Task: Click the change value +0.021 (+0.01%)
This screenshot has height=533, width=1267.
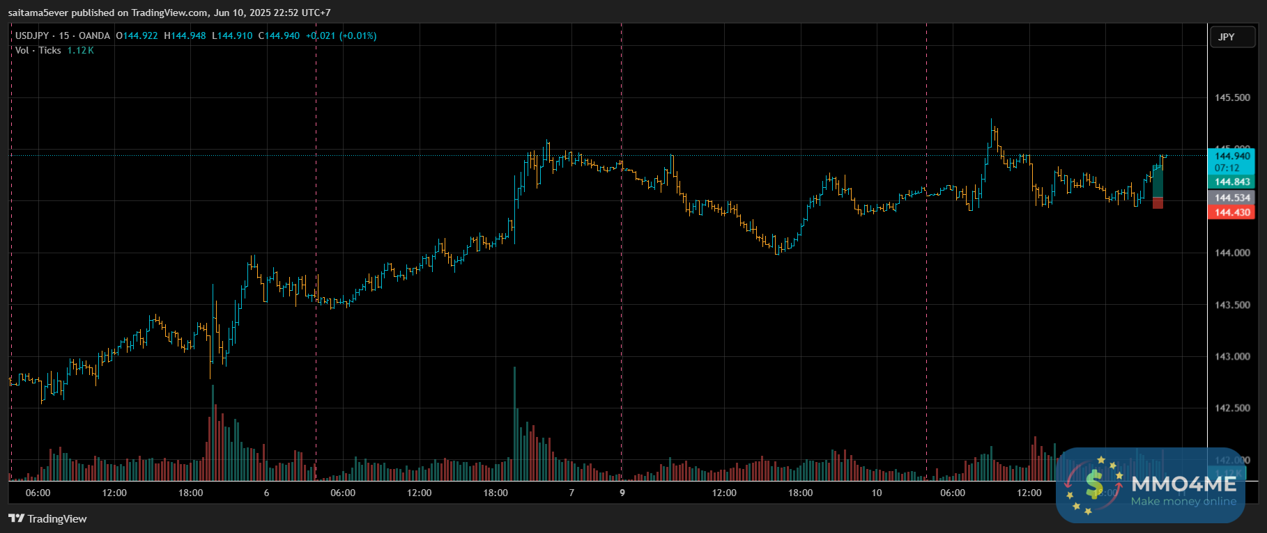Action: pos(341,35)
